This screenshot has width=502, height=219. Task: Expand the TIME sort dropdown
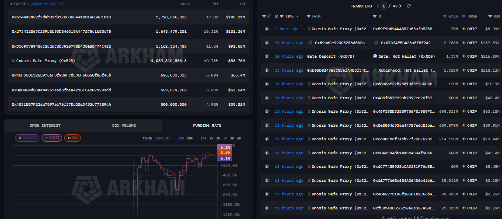coord(297,16)
